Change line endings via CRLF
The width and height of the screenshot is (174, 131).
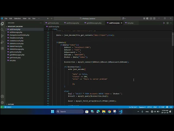[x=155, y=107]
